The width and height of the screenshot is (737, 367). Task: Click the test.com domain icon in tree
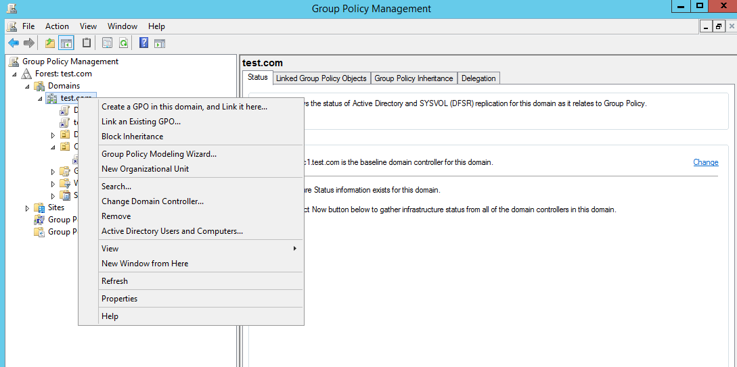pos(52,98)
